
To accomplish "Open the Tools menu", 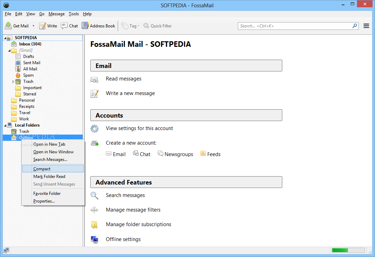I will tap(74, 14).
